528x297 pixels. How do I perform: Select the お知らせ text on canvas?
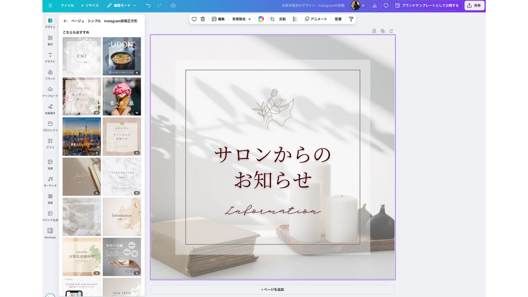click(x=273, y=180)
